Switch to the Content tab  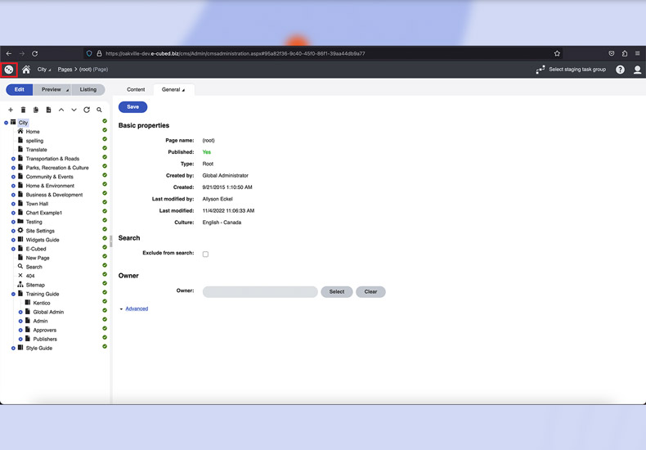point(136,89)
